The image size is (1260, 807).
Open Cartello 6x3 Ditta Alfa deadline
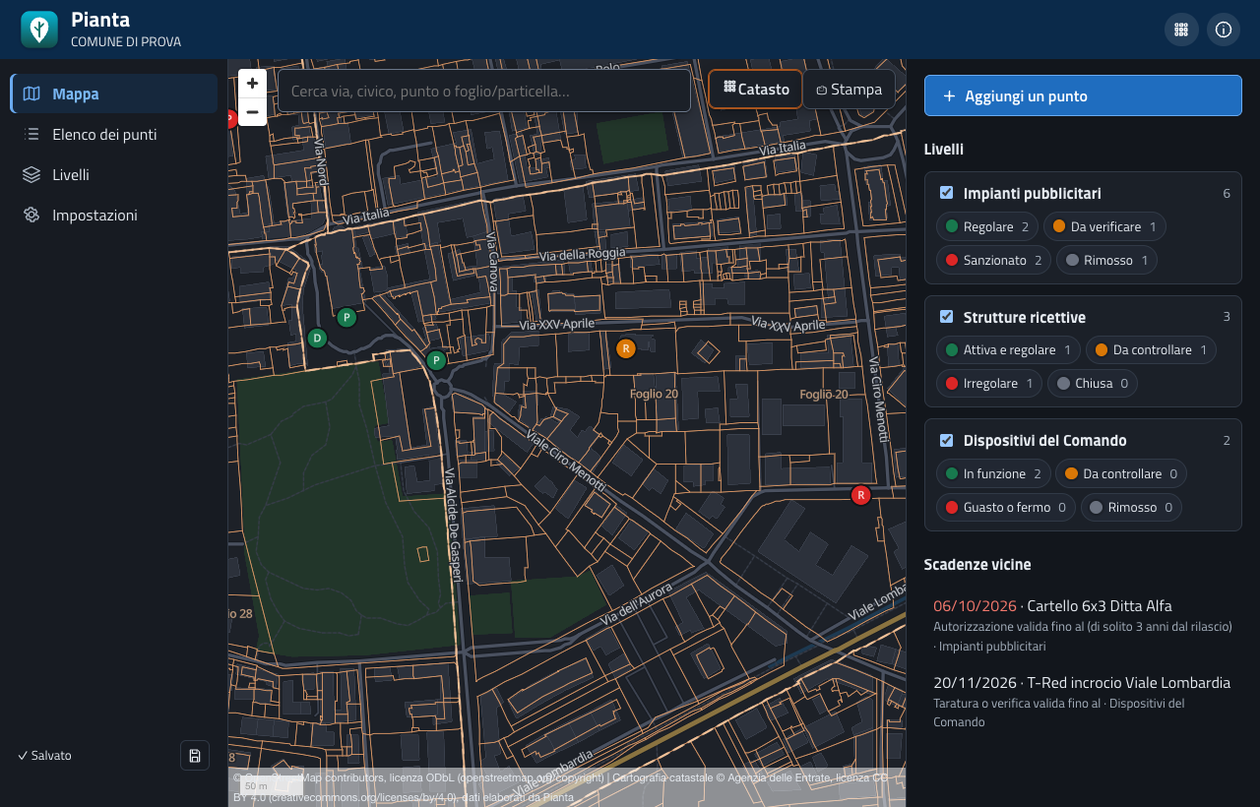(1083, 625)
